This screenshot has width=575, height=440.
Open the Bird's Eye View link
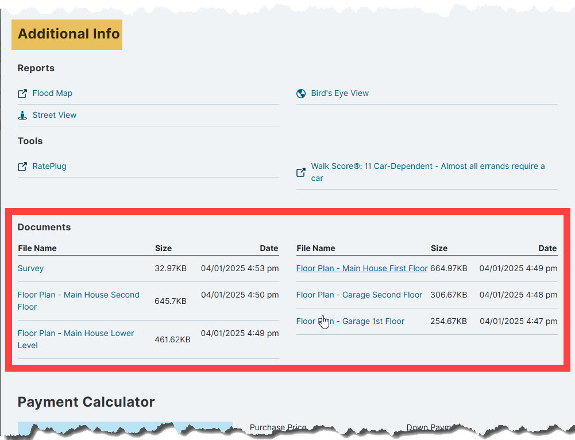340,93
